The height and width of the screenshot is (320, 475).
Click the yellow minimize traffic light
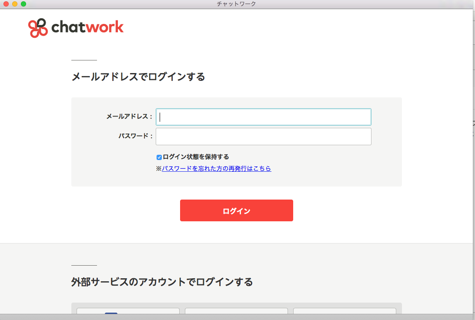[14, 4]
